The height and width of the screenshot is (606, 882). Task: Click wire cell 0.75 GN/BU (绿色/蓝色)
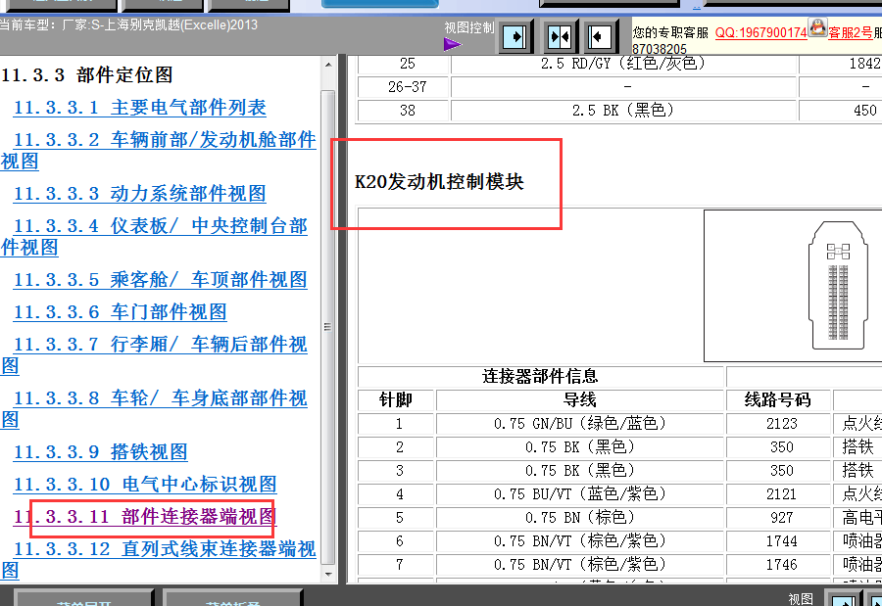pos(579,424)
